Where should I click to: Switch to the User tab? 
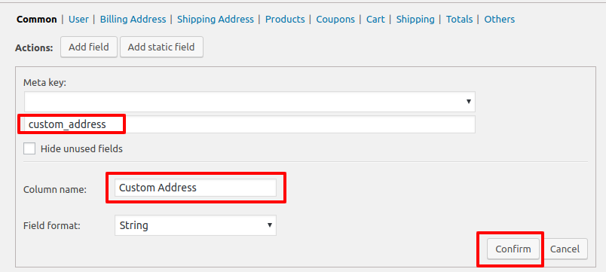point(78,20)
